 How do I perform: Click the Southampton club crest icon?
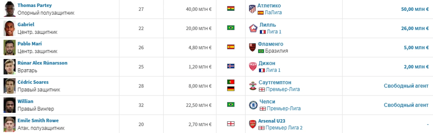(x=253, y=86)
